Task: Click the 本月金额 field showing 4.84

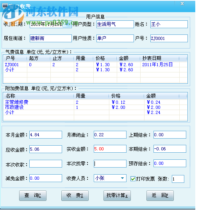Action: 46,135
